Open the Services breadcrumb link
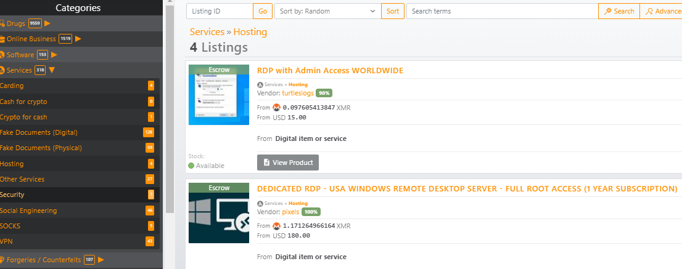This screenshot has height=269, width=682. [x=207, y=32]
